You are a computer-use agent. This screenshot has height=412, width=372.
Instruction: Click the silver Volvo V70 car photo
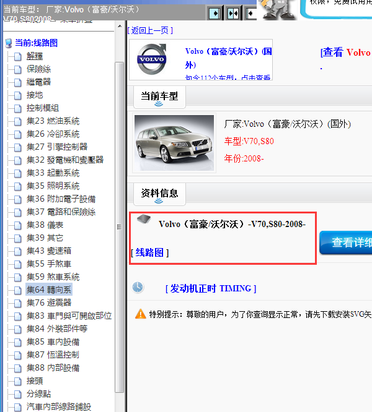174,143
